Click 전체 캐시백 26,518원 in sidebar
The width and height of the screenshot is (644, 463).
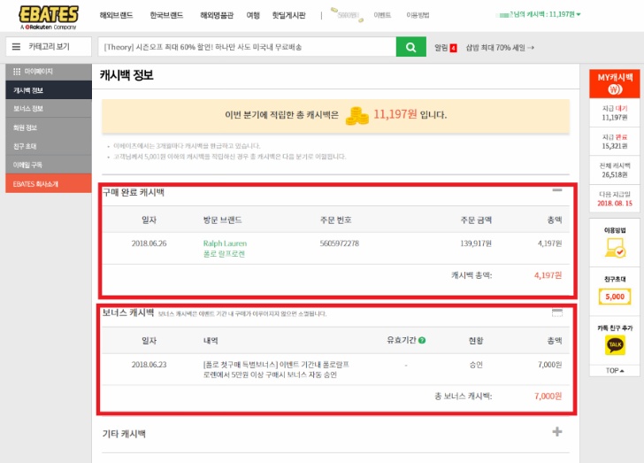coord(615,170)
